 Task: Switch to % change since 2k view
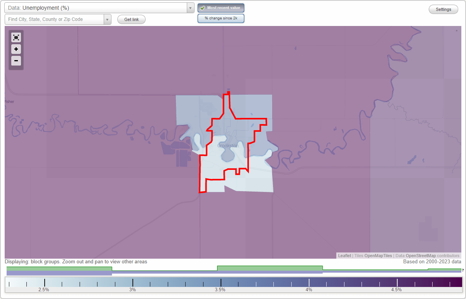coord(221,18)
